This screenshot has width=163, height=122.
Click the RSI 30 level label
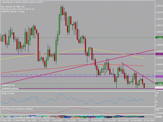pos(157,102)
